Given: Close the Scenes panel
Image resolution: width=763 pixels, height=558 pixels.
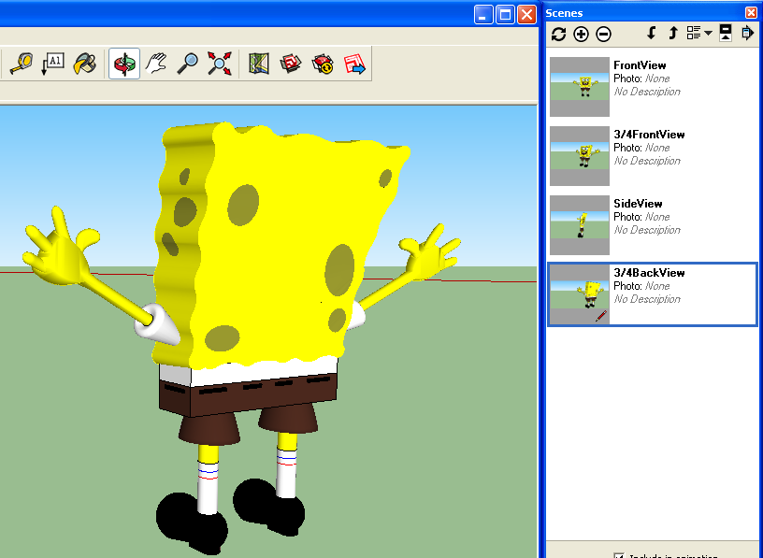Looking at the screenshot, I should (752, 13).
